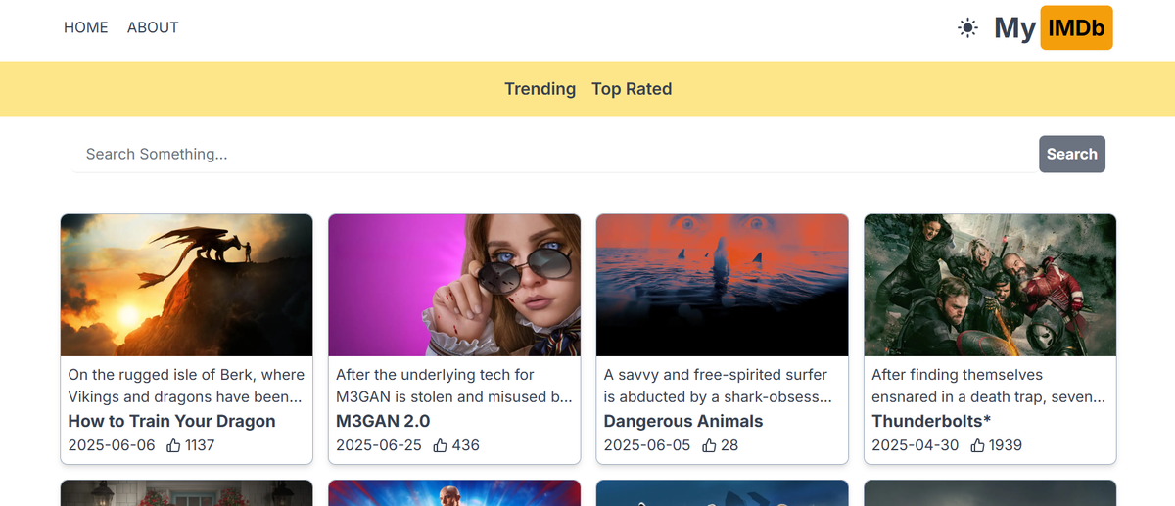Open the Dangerous Animals shark poster
1175x506 pixels.
click(x=723, y=285)
